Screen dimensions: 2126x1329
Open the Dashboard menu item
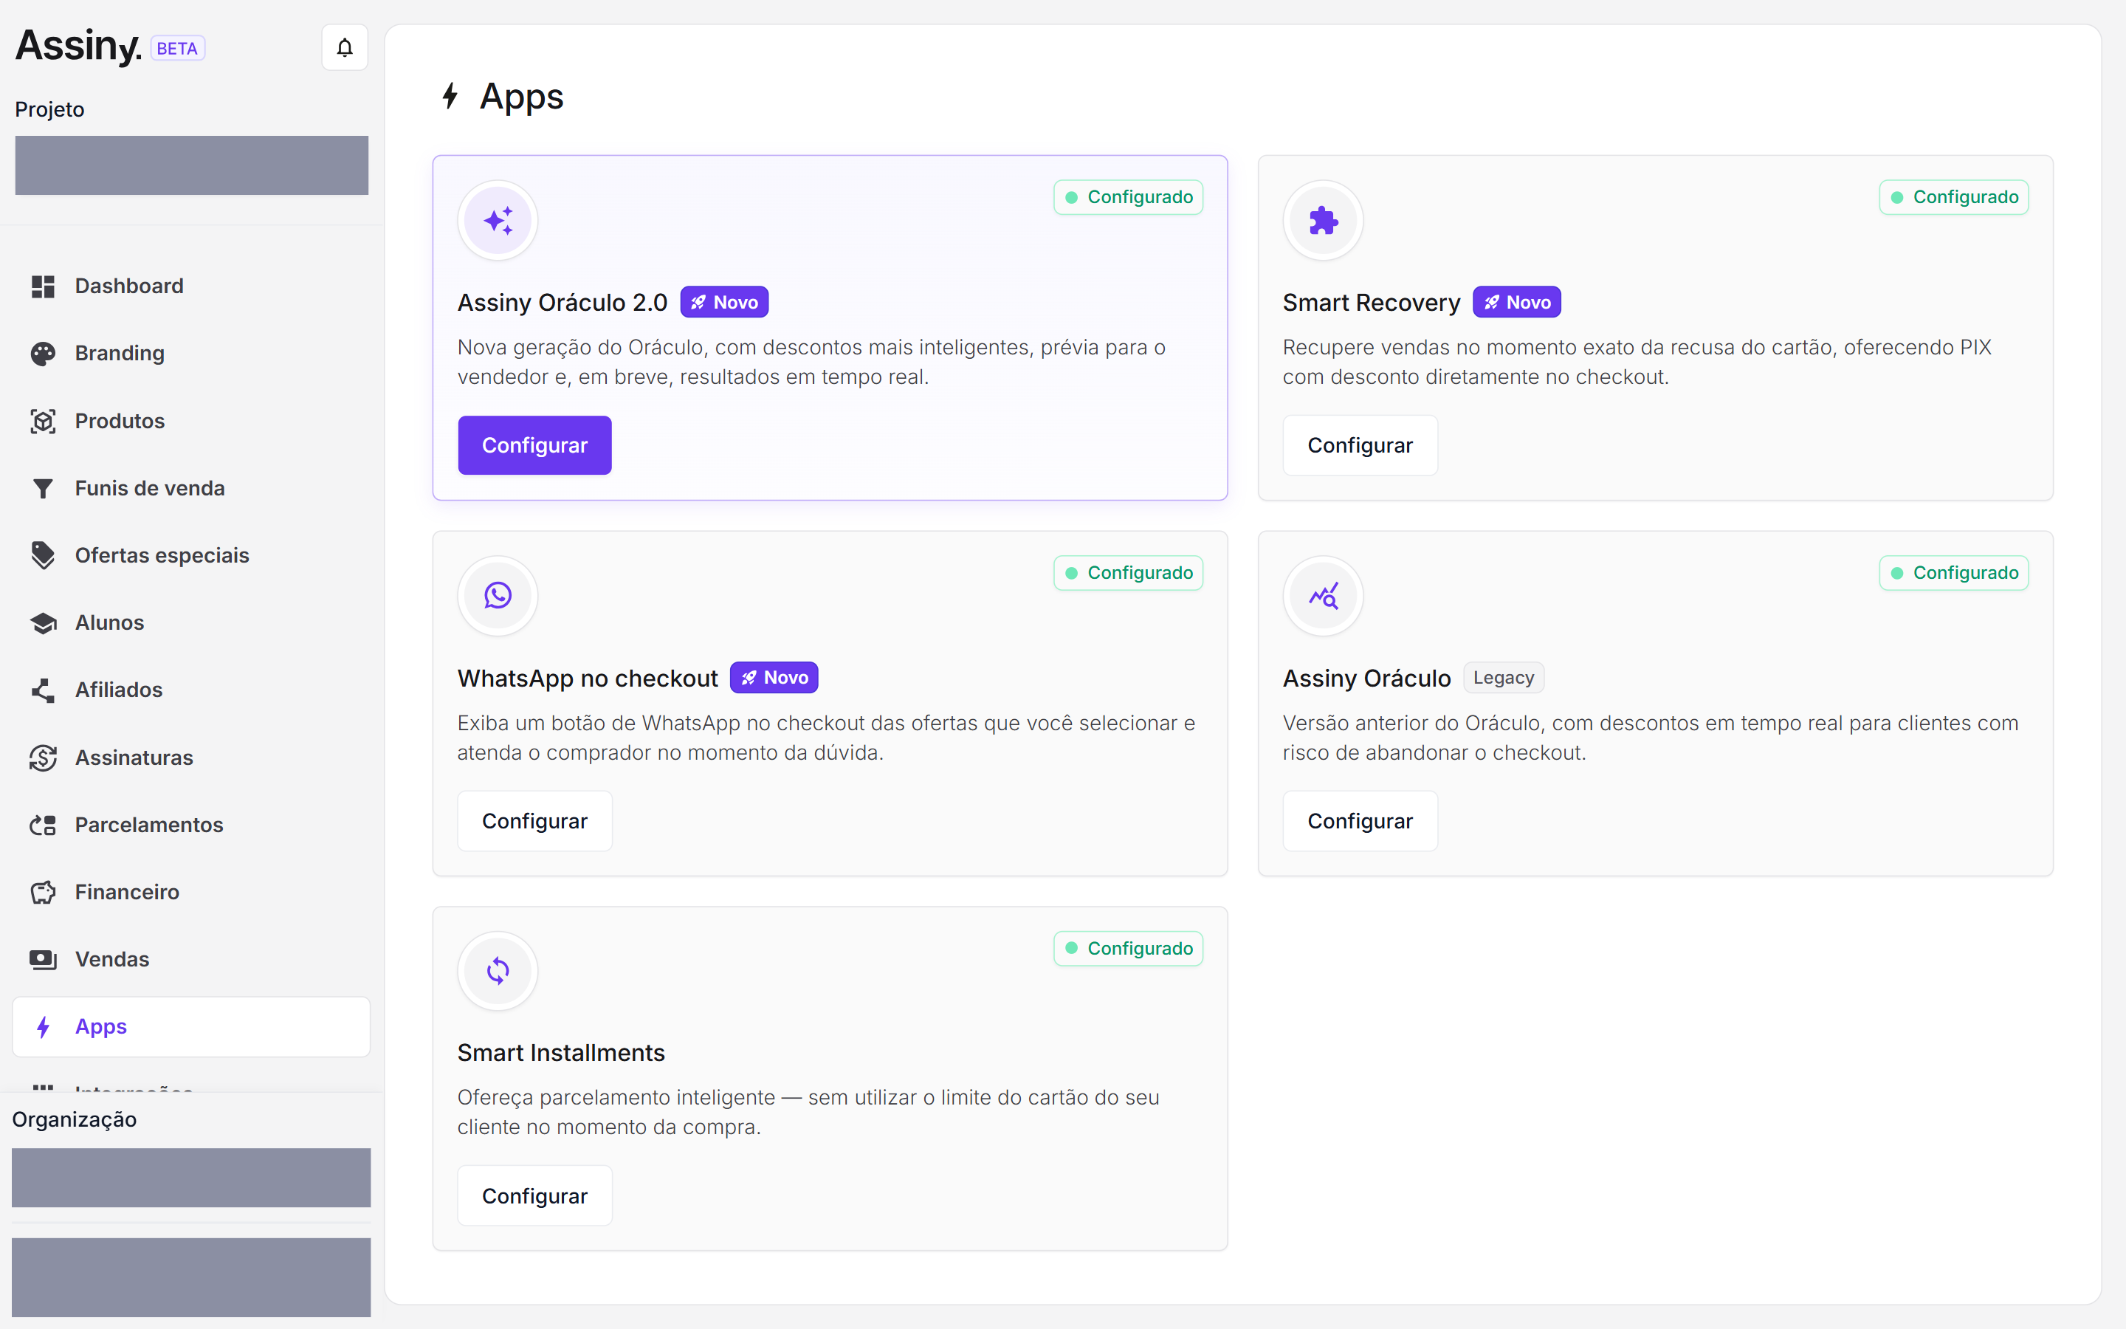point(191,286)
